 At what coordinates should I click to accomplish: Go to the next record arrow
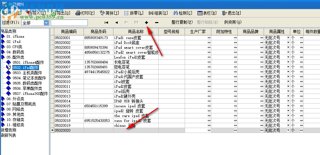[126, 23]
